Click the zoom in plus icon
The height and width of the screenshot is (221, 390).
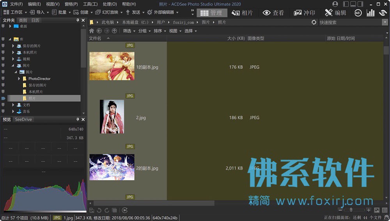click(x=369, y=210)
